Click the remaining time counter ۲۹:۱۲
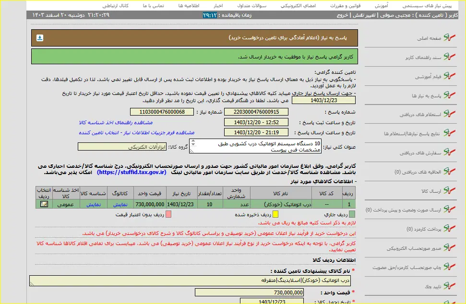466x304 pixels. [x=210, y=15]
